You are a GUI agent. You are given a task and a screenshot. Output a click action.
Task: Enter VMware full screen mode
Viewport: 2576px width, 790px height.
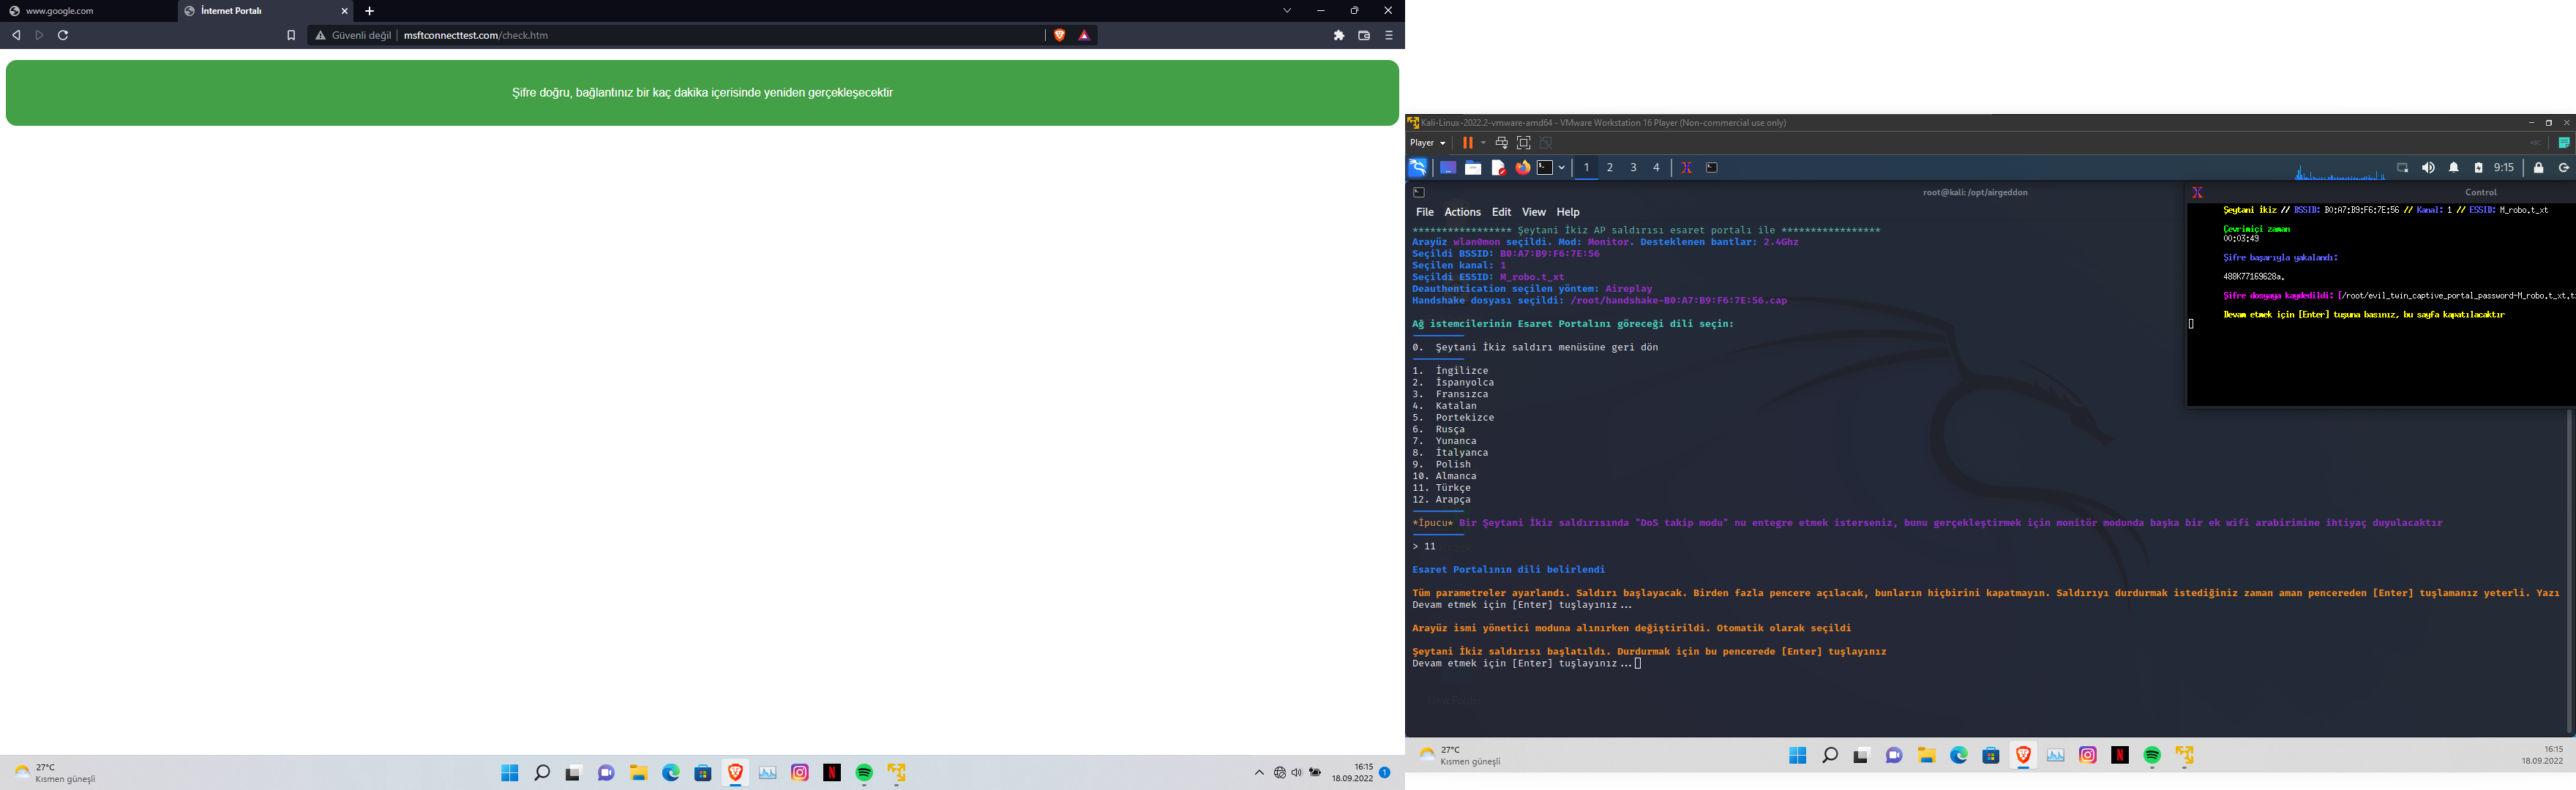coord(1524,143)
